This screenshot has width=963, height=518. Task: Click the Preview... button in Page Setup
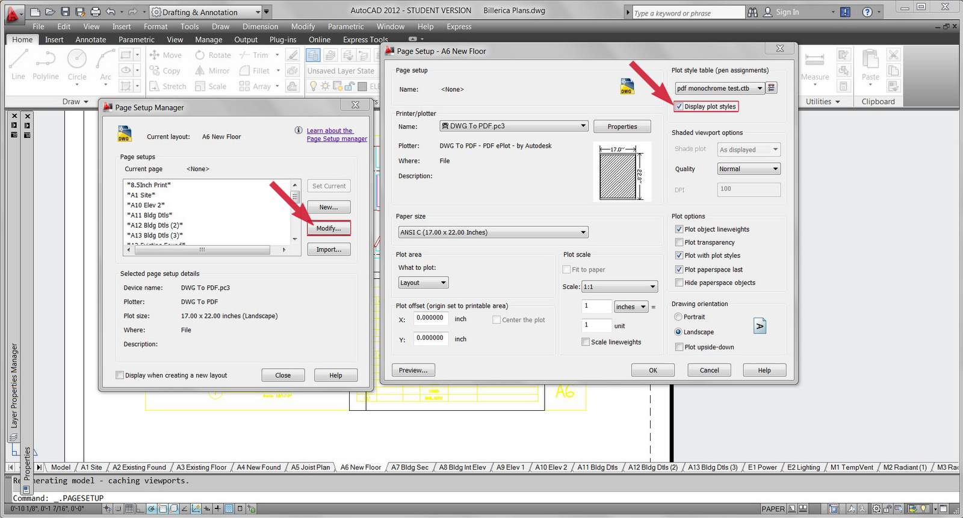tap(413, 370)
